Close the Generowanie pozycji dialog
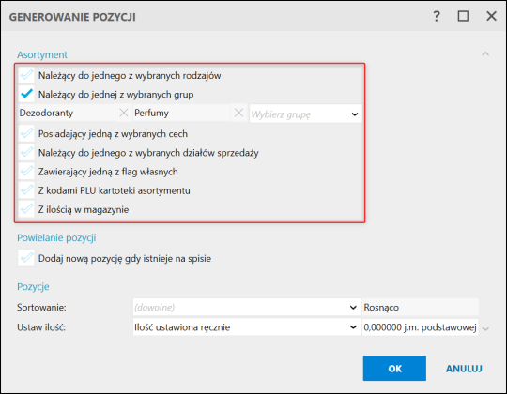507x394 pixels. pos(491,16)
